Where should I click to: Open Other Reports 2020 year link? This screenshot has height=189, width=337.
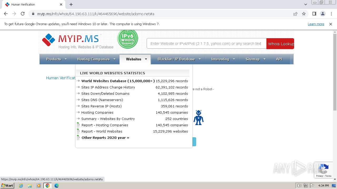[105, 138]
